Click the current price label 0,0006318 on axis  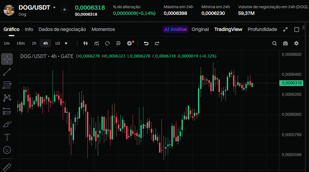291,83
